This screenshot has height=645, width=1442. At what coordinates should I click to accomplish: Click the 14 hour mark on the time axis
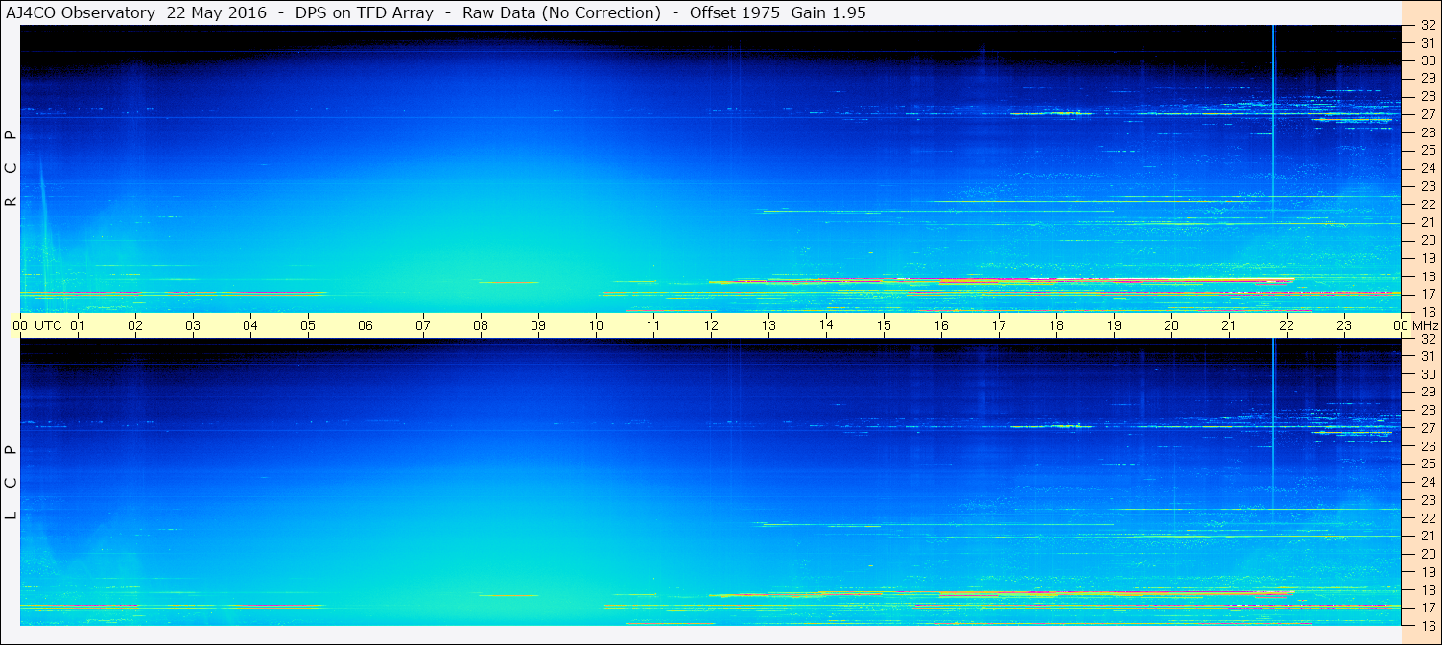click(x=826, y=325)
